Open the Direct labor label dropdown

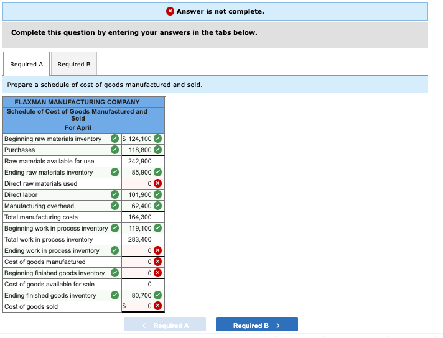(x=62, y=194)
